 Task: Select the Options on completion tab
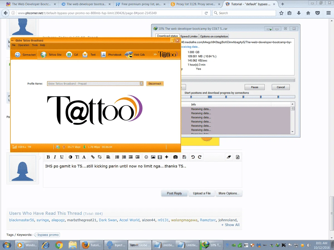click(214, 36)
